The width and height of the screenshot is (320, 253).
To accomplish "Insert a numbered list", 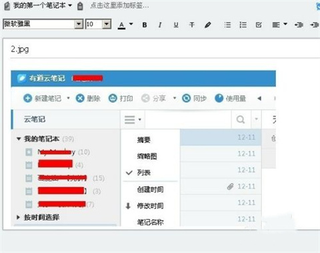I will (x=243, y=25).
